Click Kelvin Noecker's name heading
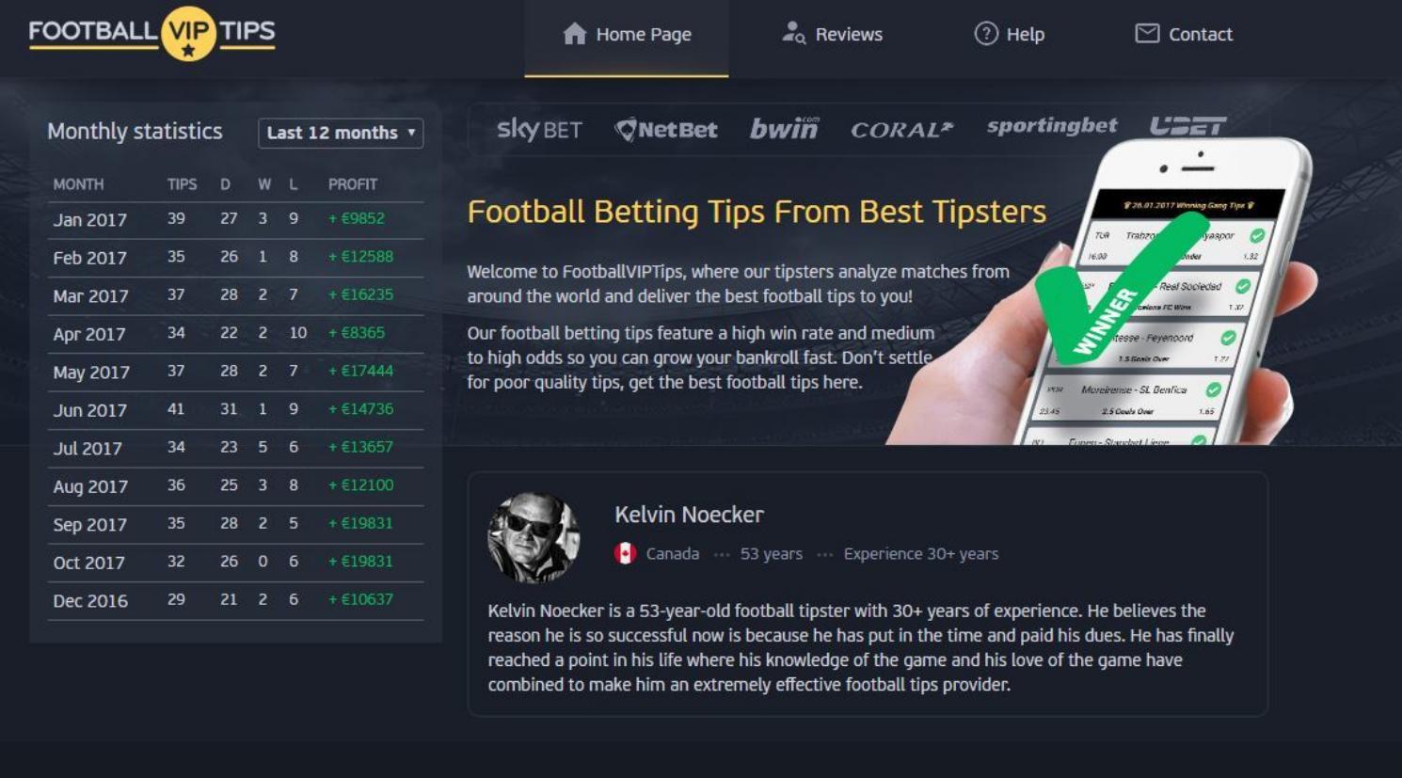The height and width of the screenshot is (778, 1402). (689, 515)
